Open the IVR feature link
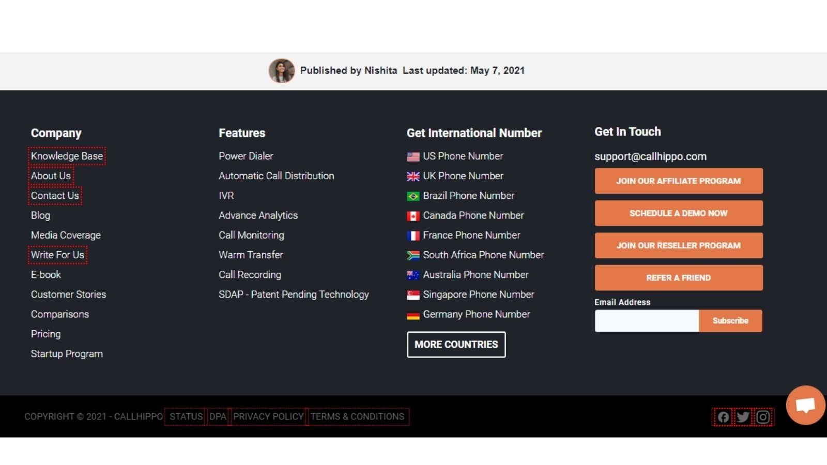The image size is (827, 465). [x=226, y=196]
